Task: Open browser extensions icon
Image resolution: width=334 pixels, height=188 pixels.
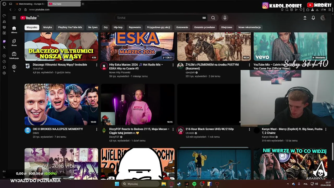Action: 308,10
